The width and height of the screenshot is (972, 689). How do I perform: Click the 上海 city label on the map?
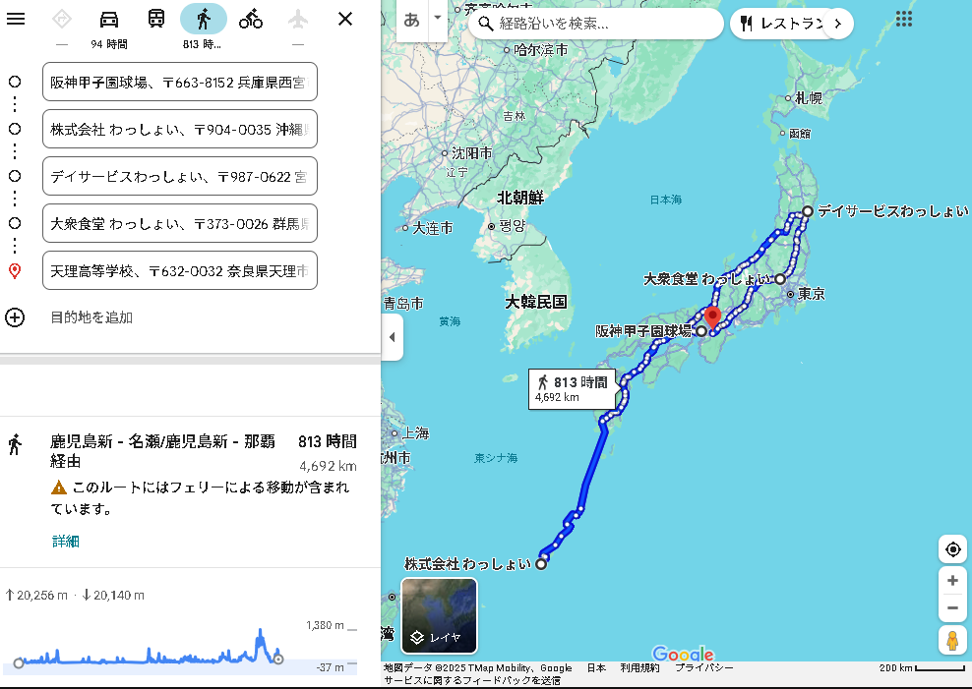coord(415,432)
